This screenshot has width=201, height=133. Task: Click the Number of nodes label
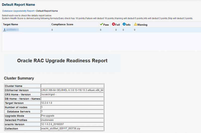click(x=23, y=107)
